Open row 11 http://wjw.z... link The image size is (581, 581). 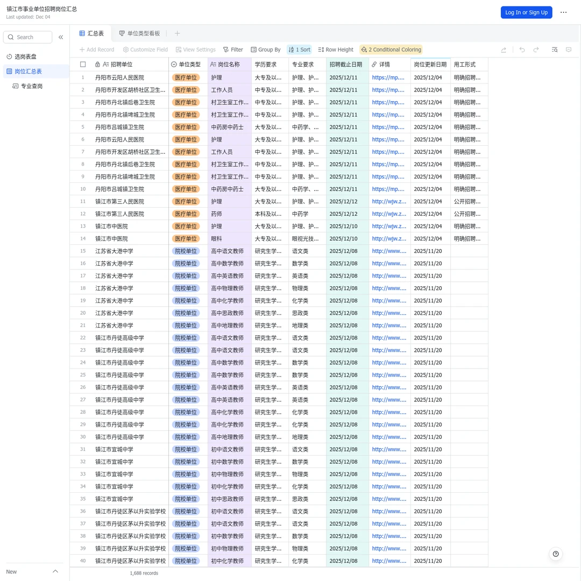(x=389, y=202)
